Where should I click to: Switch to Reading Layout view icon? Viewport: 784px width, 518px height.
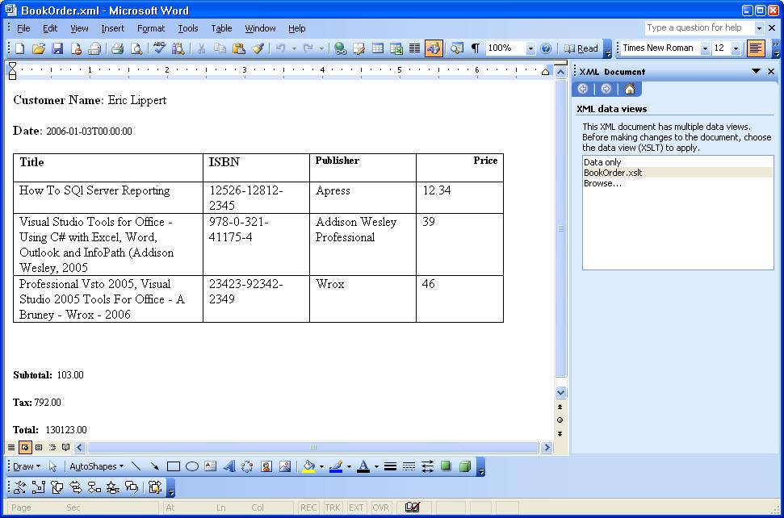65,447
